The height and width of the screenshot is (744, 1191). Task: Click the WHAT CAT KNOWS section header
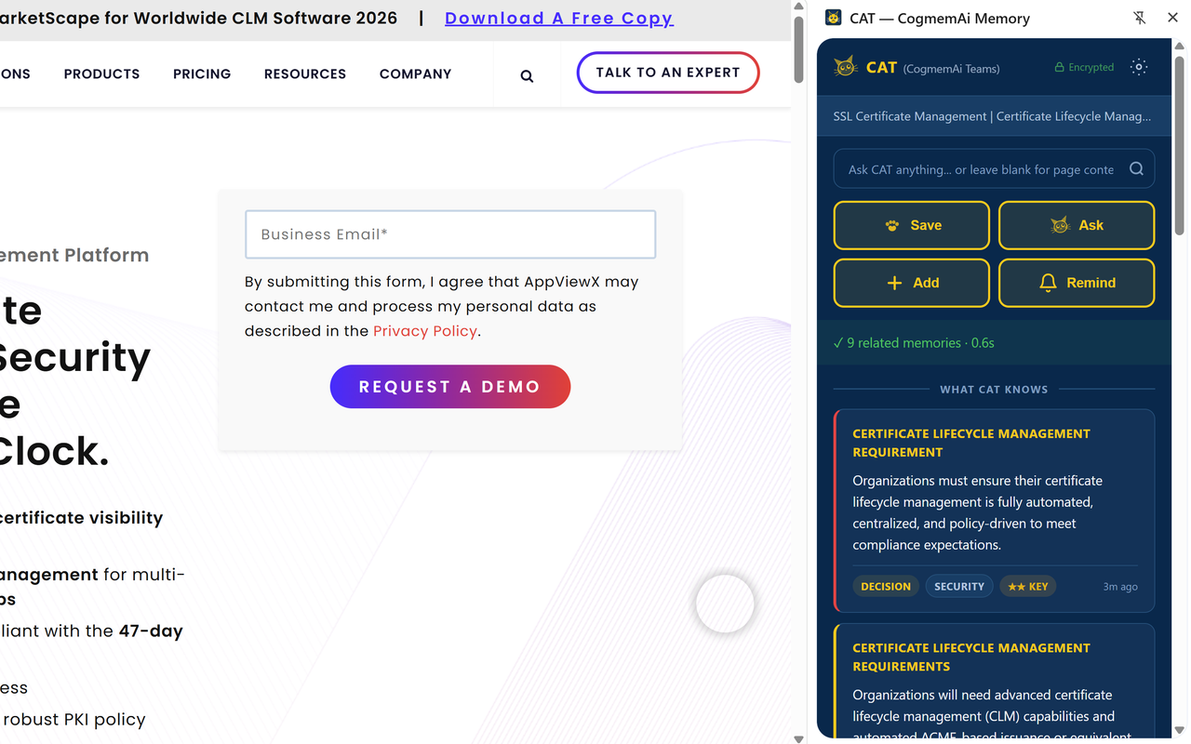(x=994, y=389)
